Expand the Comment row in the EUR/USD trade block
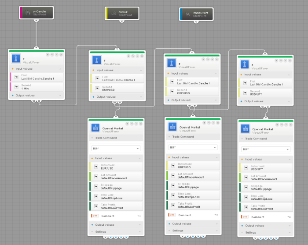 pyautogui.click(x=139, y=216)
